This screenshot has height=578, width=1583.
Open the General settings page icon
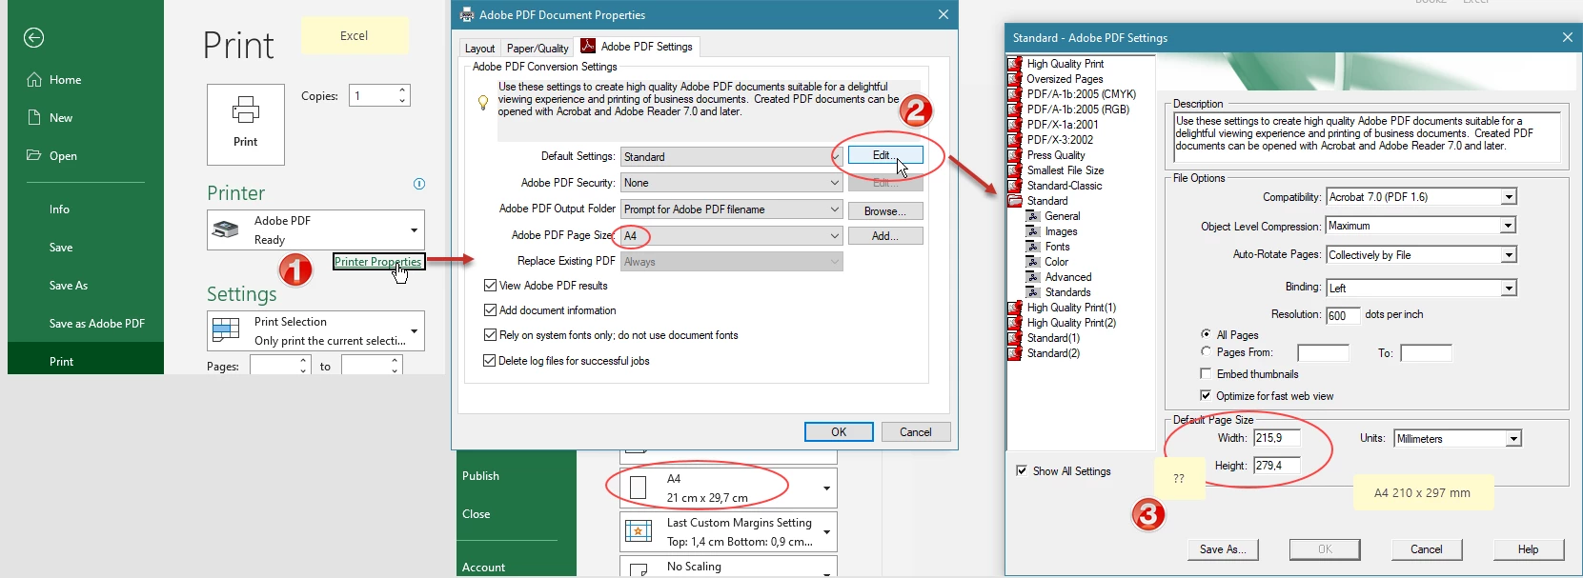(1032, 216)
